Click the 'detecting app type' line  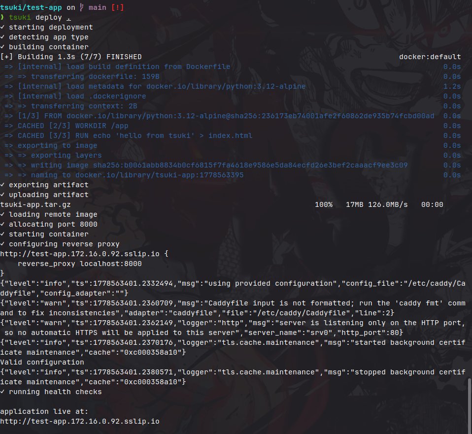[44, 37]
